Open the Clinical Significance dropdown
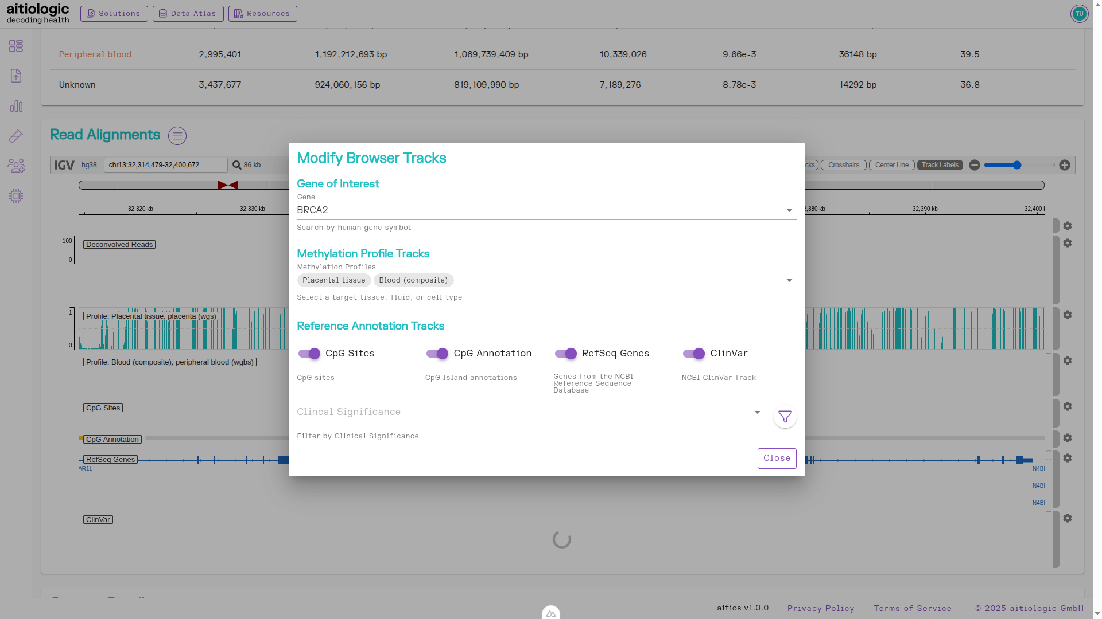 point(757,413)
